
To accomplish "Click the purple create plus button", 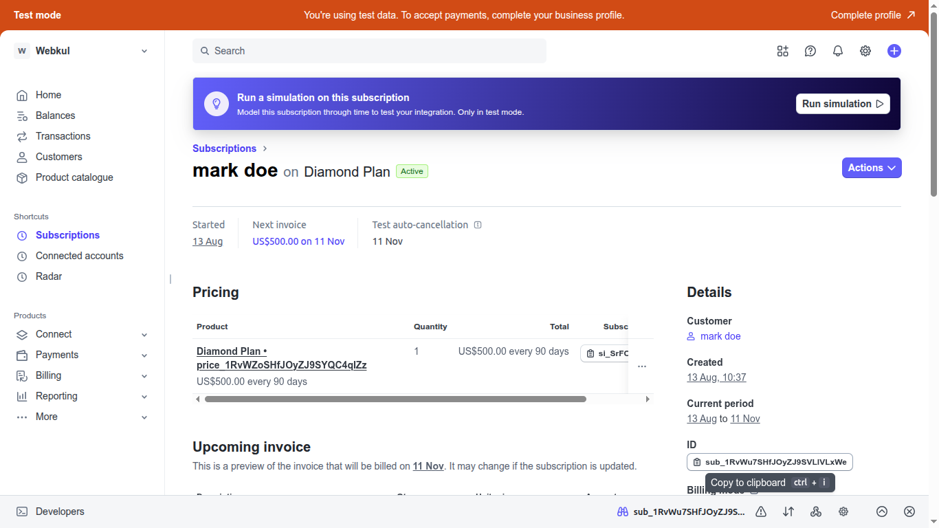I will click(x=894, y=51).
